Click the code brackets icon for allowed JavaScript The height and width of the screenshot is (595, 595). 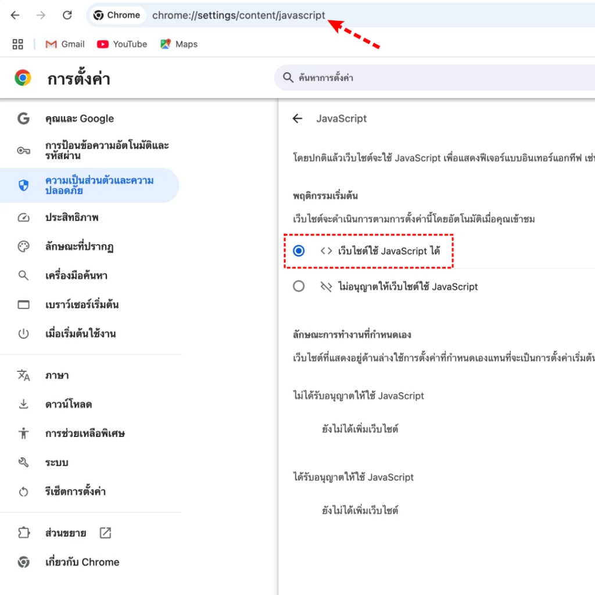(x=327, y=251)
